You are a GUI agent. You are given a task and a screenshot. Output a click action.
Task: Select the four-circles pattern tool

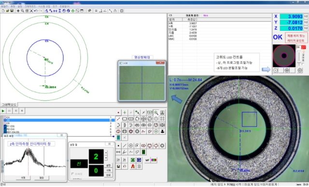(162, 119)
